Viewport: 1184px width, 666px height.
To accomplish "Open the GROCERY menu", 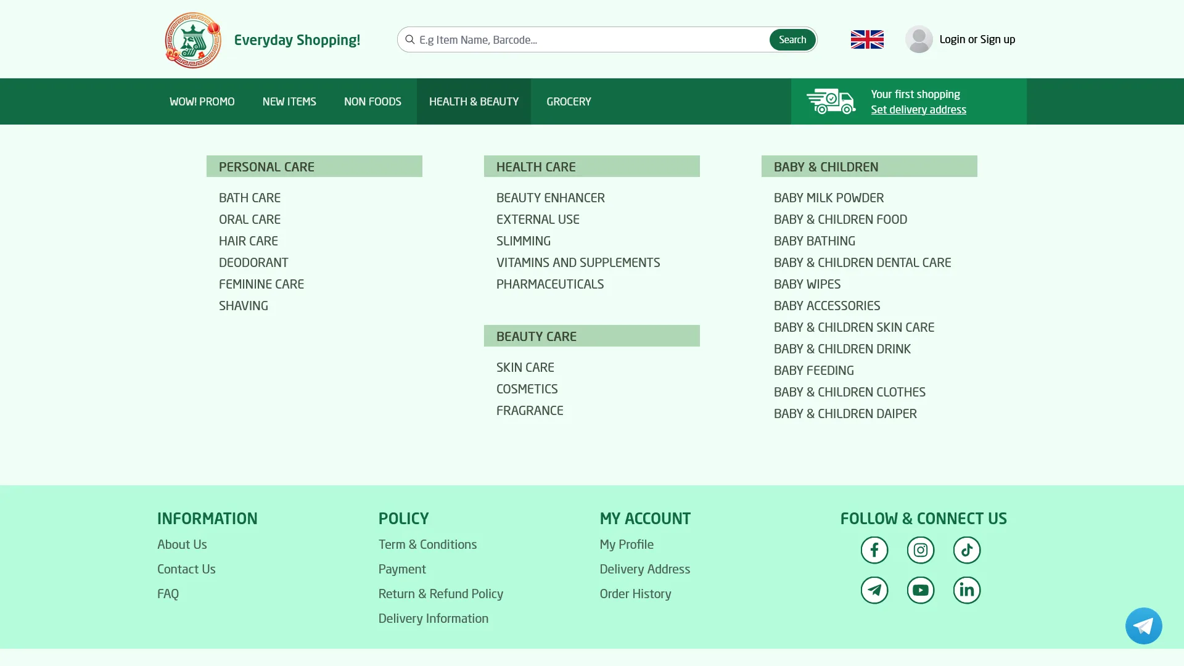I will tap(568, 101).
